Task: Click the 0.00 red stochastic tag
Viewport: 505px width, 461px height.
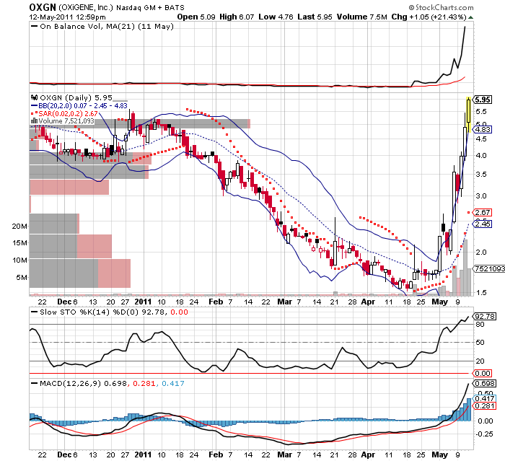Action: pyautogui.click(x=483, y=374)
